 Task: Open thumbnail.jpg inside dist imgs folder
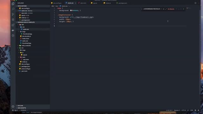tap(33, 34)
